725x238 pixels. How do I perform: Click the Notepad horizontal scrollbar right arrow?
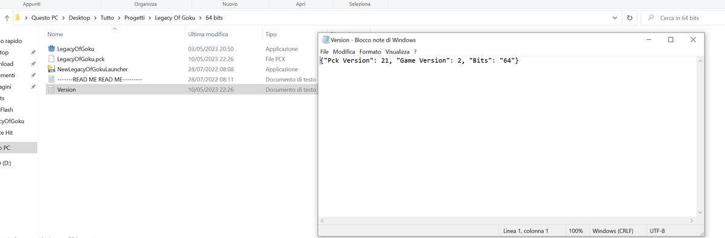pos(692,220)
